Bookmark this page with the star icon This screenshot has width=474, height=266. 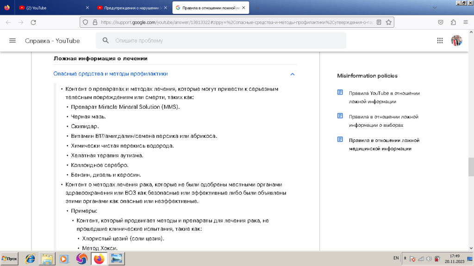[389, 22]
